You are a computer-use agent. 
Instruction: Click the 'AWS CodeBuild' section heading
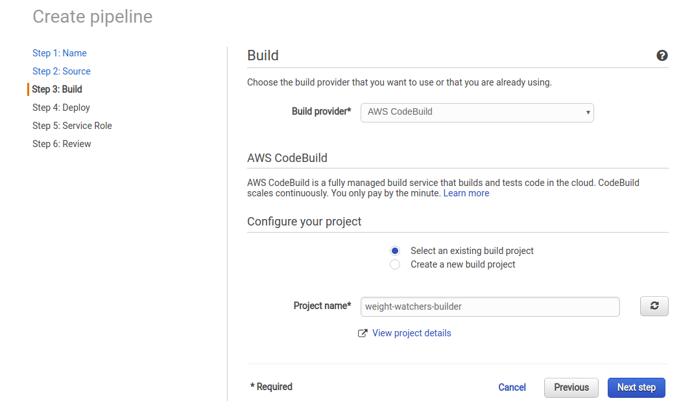pos(287,158)
